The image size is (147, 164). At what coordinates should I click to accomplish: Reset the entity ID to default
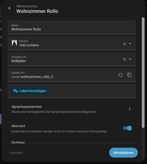(x=120, y=75)
